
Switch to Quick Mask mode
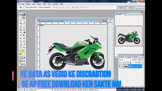click(x=24, y=58)
